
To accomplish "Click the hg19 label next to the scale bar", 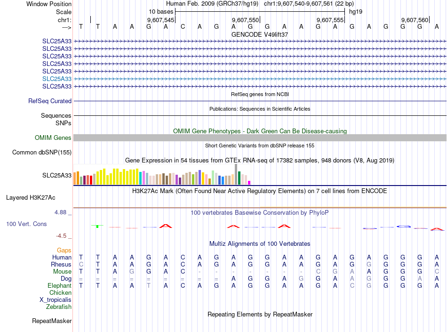I will point(356,12).
